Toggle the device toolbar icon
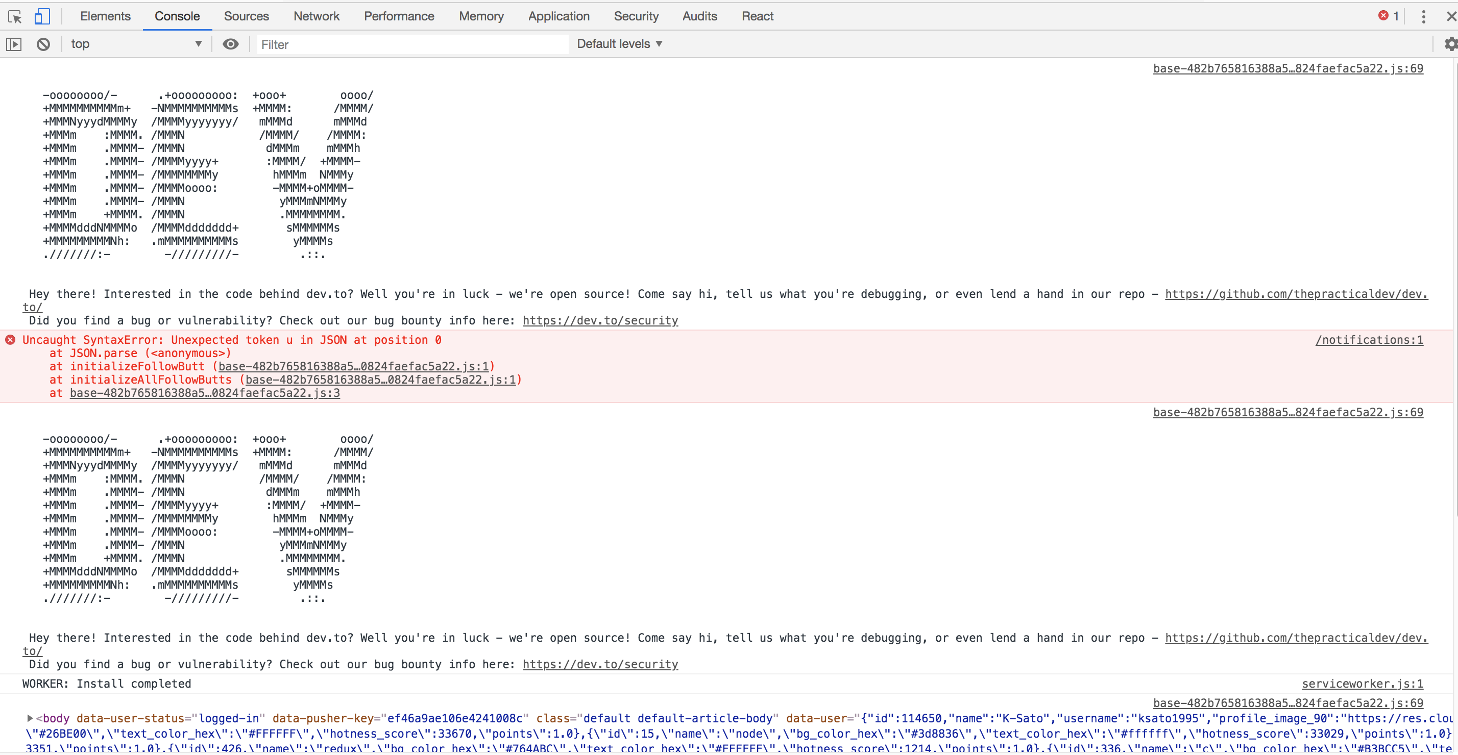The height and width of the screenshot is (755, 1458). (x=42, y=16)
